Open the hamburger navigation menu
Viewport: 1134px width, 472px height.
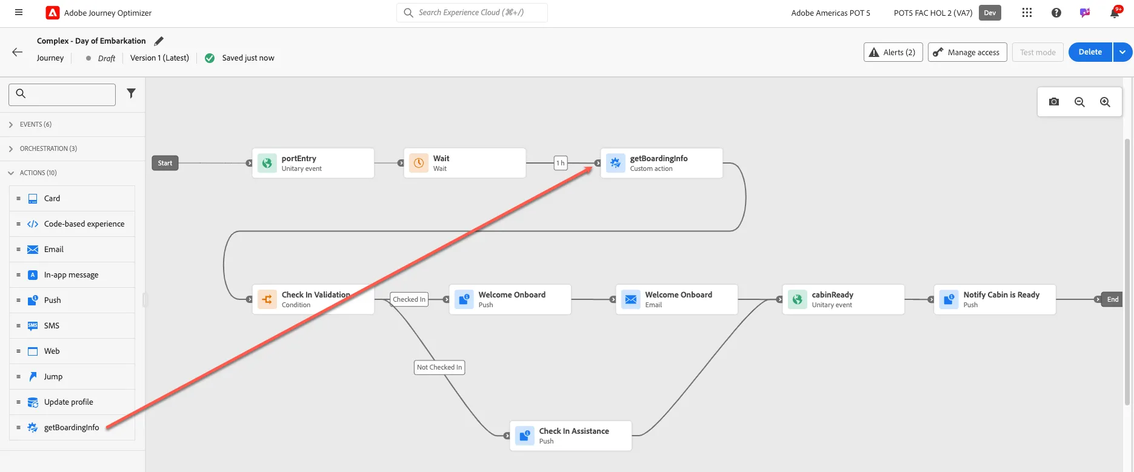pyautogui.click(x=19, y=12)
